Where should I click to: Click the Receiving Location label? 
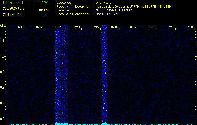[x=73, y=7]
